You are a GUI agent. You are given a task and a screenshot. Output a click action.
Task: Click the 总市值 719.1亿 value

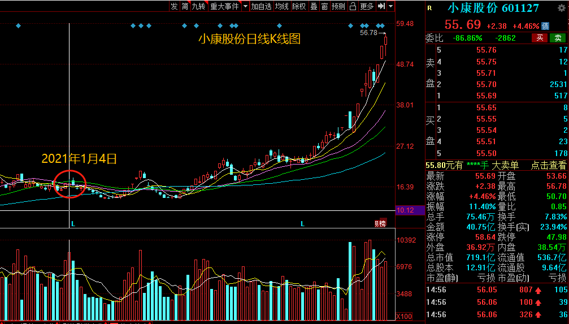pyautogui.click(x=480, y=258)
